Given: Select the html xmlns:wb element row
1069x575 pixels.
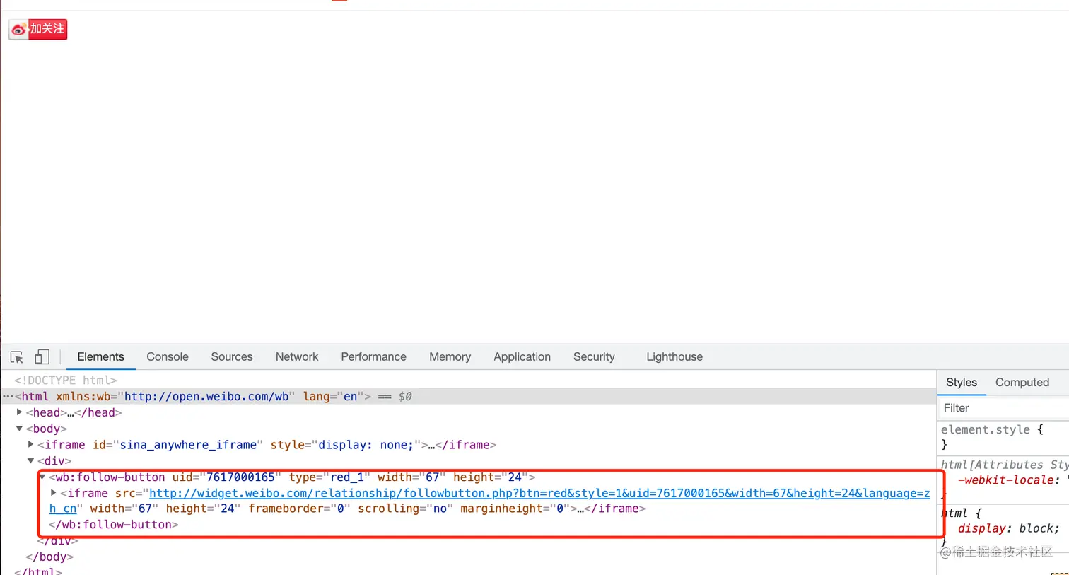Looking at the screenshot, I should pyautogui.click(x=469, y=397).
